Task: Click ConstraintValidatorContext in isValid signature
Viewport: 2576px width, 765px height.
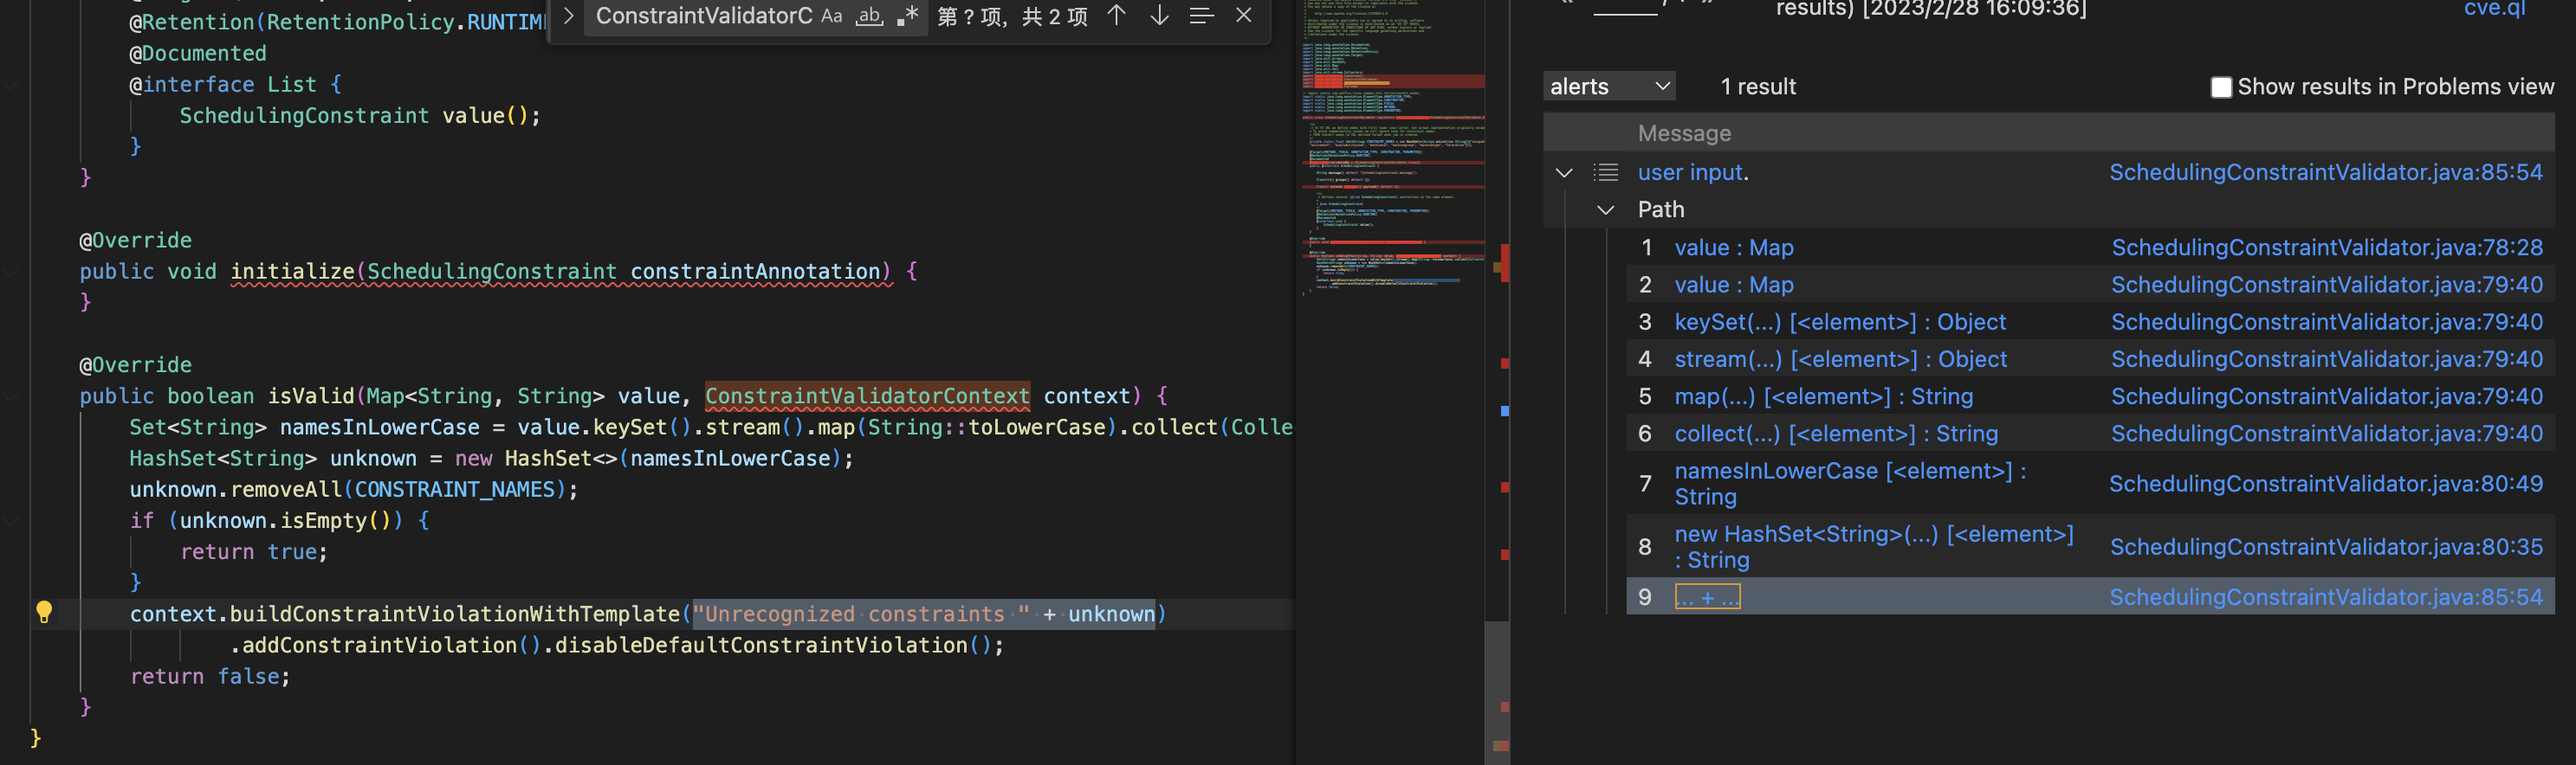Action: click(867, 396)
